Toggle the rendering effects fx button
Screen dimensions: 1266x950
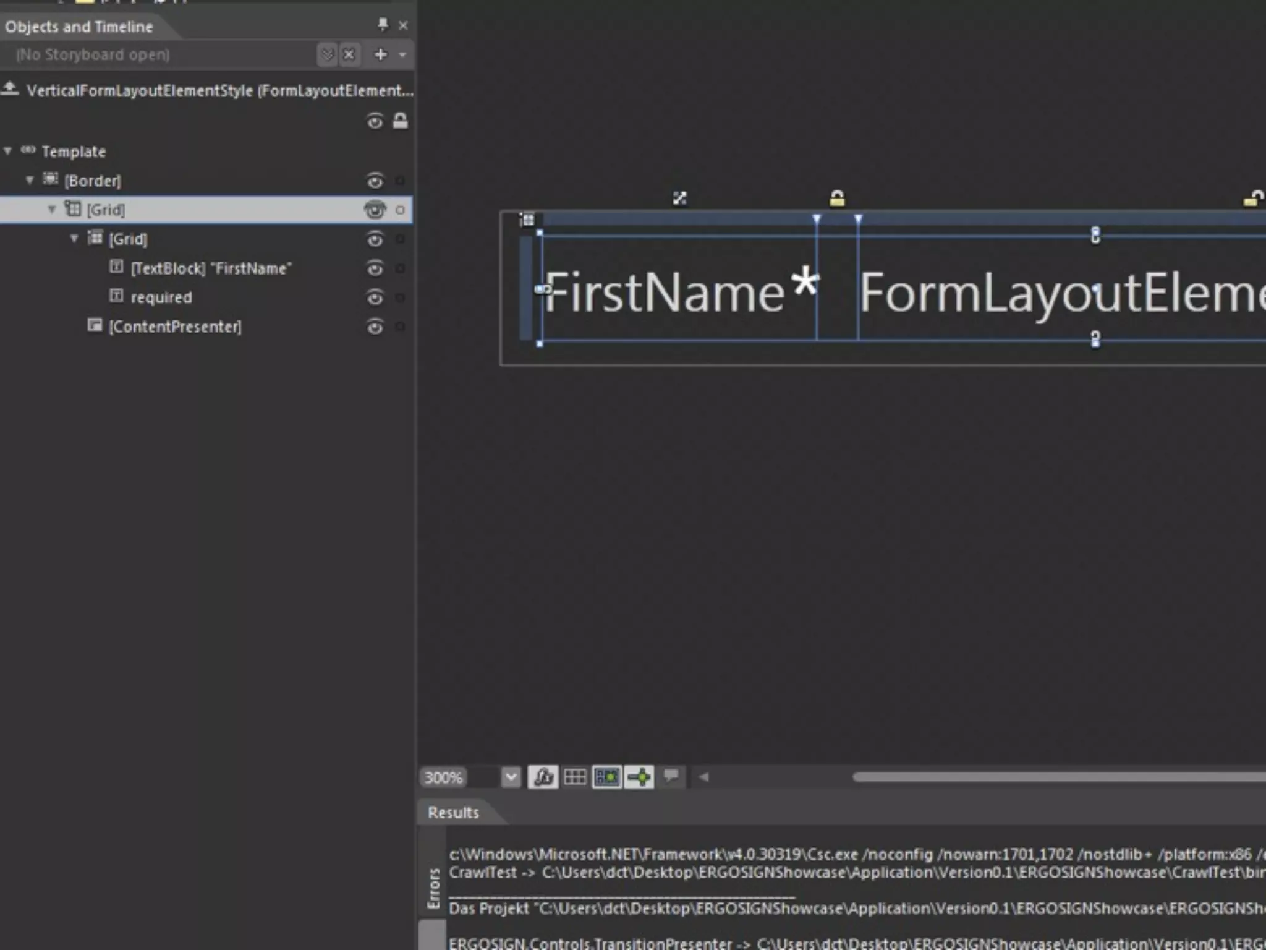tap(543, 777)
